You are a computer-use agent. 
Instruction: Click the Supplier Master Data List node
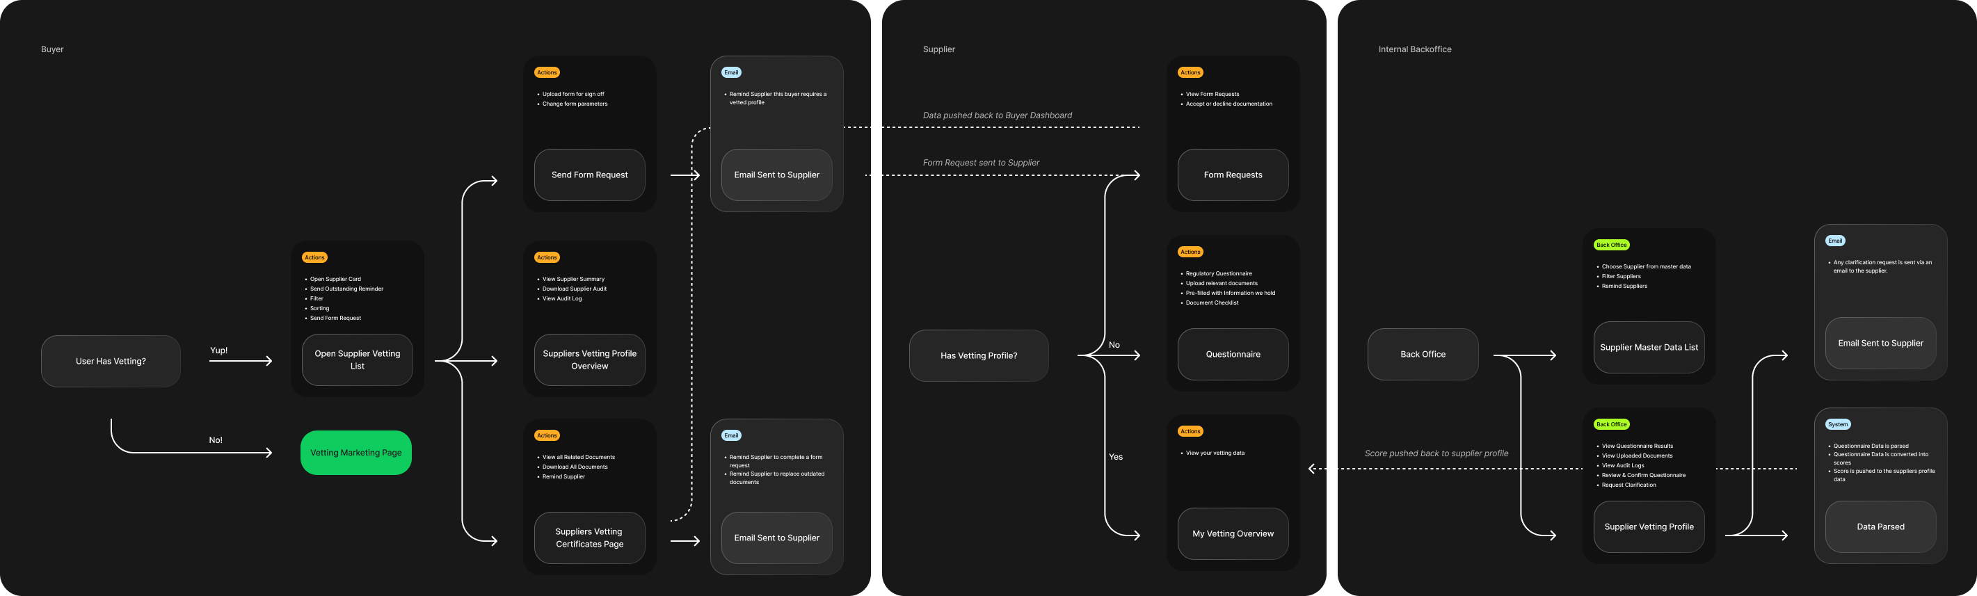click(x=1648, y=348)
